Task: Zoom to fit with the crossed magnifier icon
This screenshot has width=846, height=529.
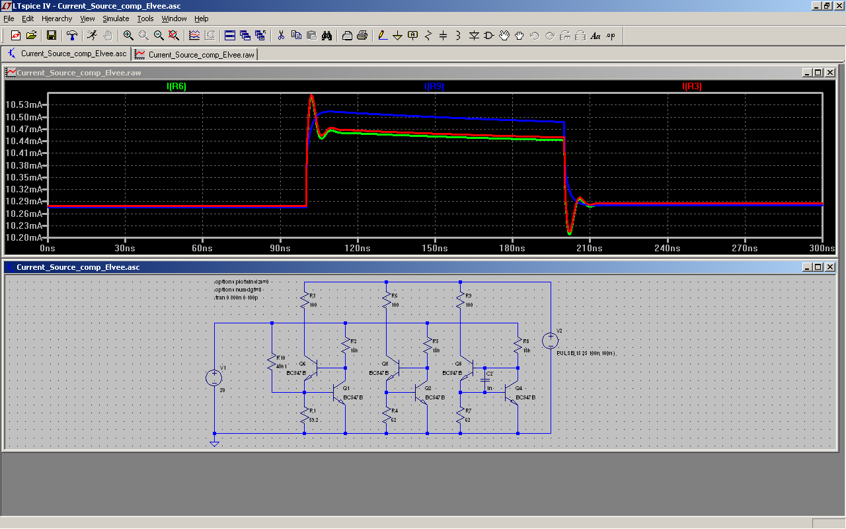Action: pyautogui.click(x=174, y=35)
